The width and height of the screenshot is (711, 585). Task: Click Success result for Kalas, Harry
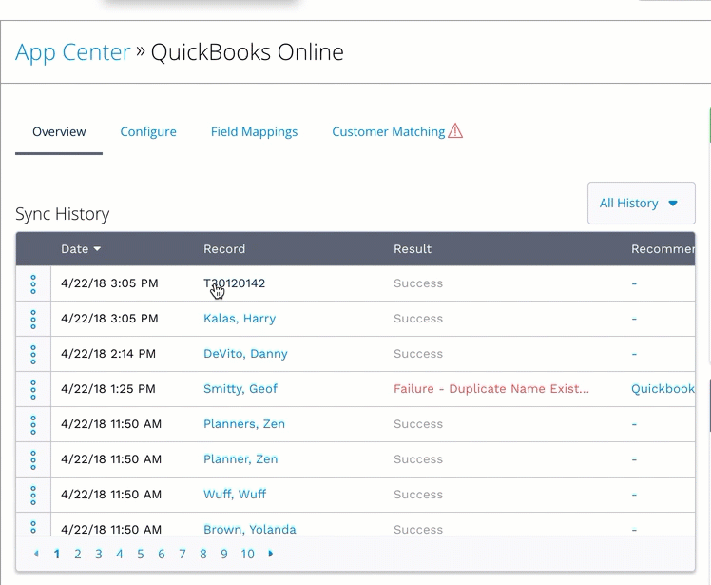pos(418,319)
